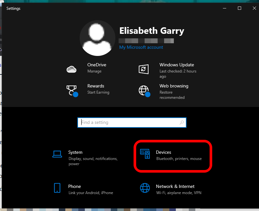Click the magnifier icon in the search box
The height and width of the screenshot is (211, 259).
coord(182,123)
